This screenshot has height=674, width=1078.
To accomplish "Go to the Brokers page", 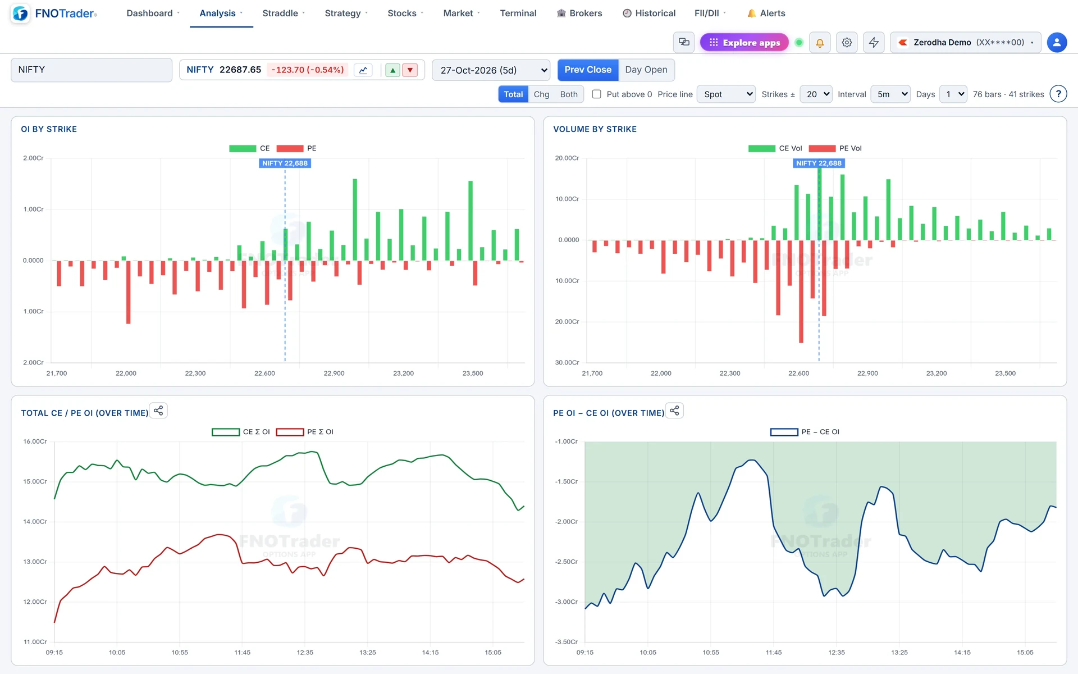I will tap(579, 13).
